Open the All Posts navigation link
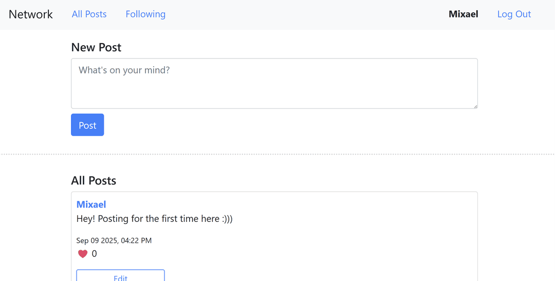 pyautogui.click(x=89, y=14)
